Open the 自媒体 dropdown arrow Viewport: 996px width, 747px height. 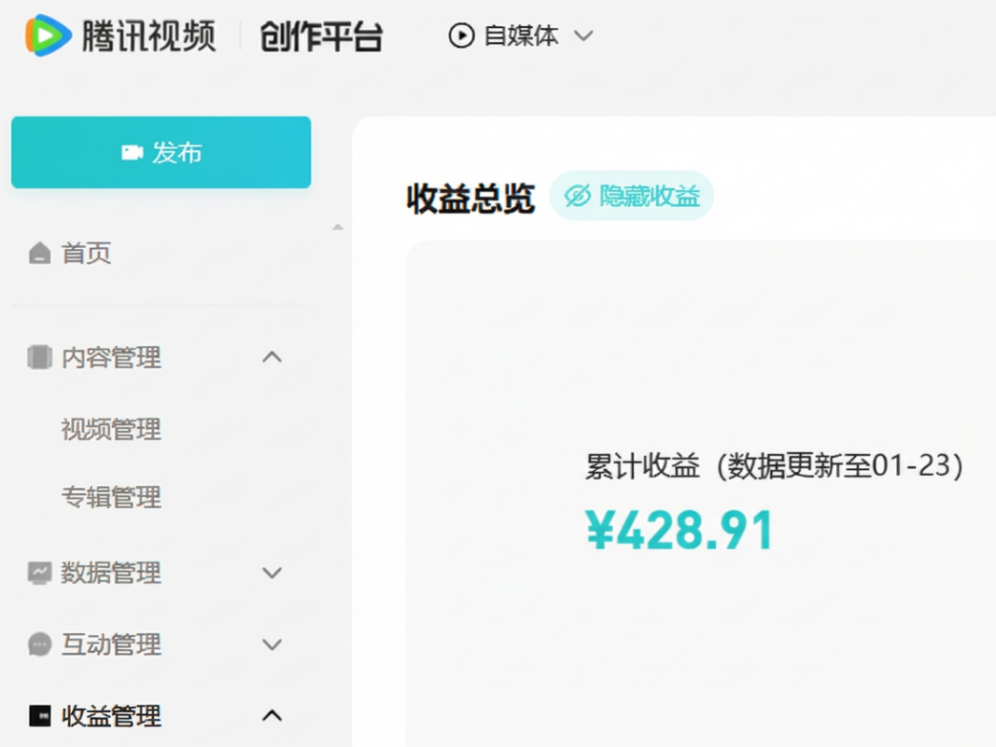tap(583, 36)
